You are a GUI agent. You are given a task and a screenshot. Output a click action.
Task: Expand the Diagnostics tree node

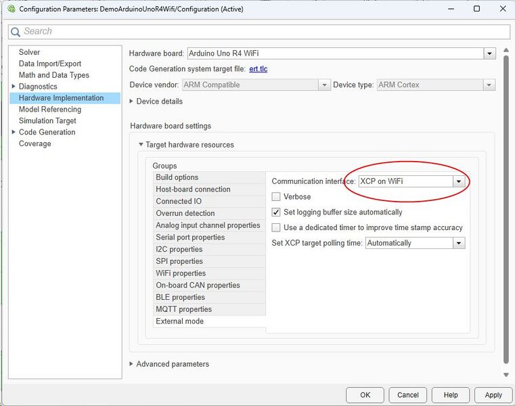[14, 87]
